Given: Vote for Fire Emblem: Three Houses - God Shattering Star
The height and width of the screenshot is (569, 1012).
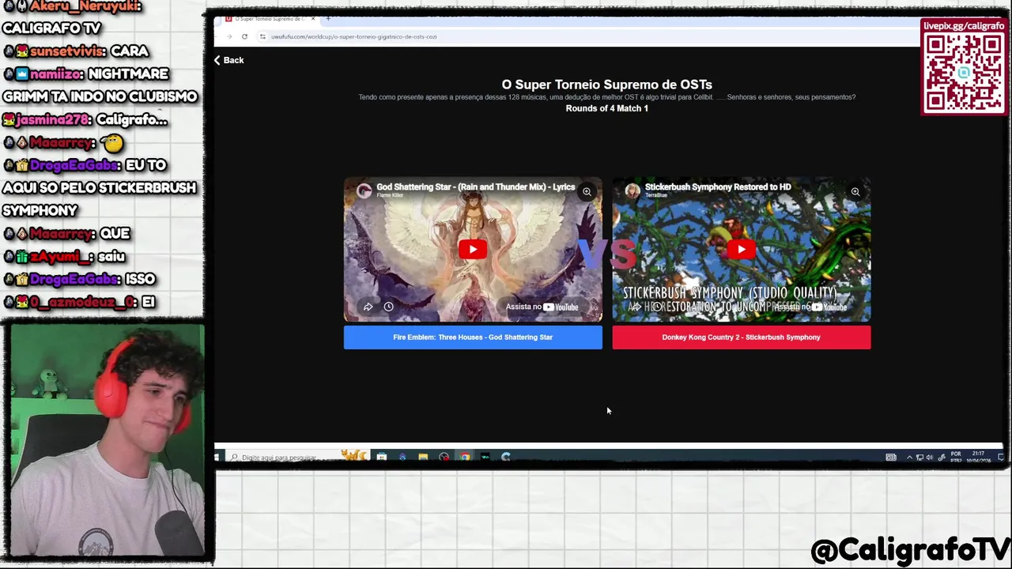Looking at the screenshot, I should [473, 337].
